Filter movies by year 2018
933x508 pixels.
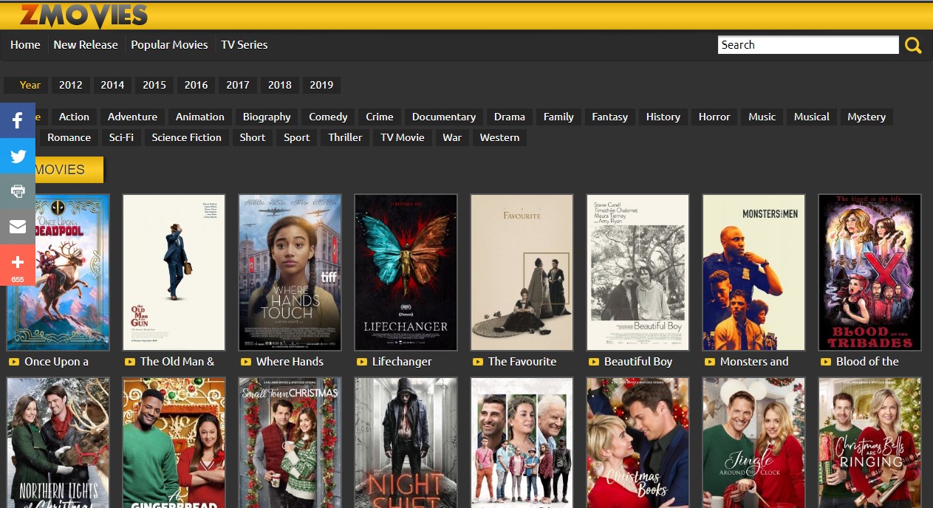click(x=280, y=85)
